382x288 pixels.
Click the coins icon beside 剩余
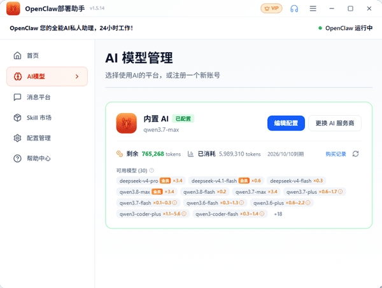point(120,154)
